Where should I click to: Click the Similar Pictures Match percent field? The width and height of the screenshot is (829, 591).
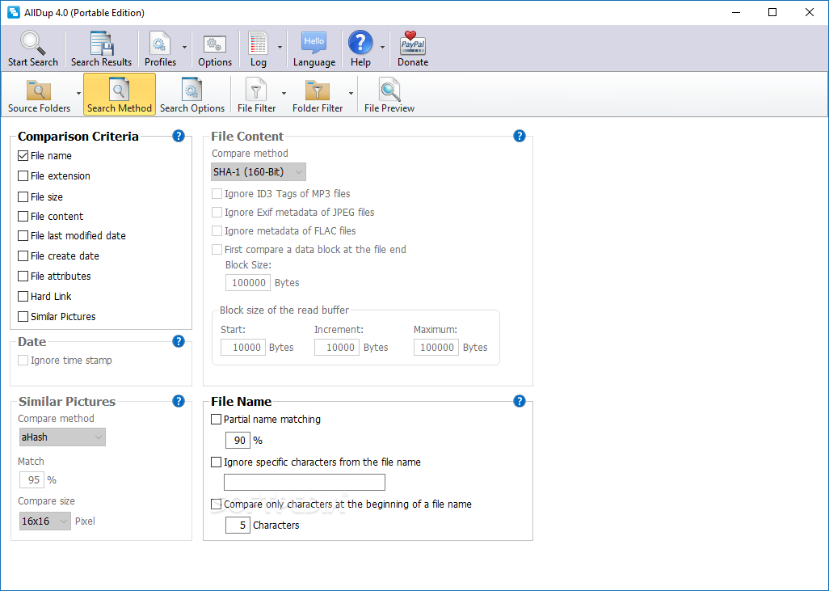(32, 480)
